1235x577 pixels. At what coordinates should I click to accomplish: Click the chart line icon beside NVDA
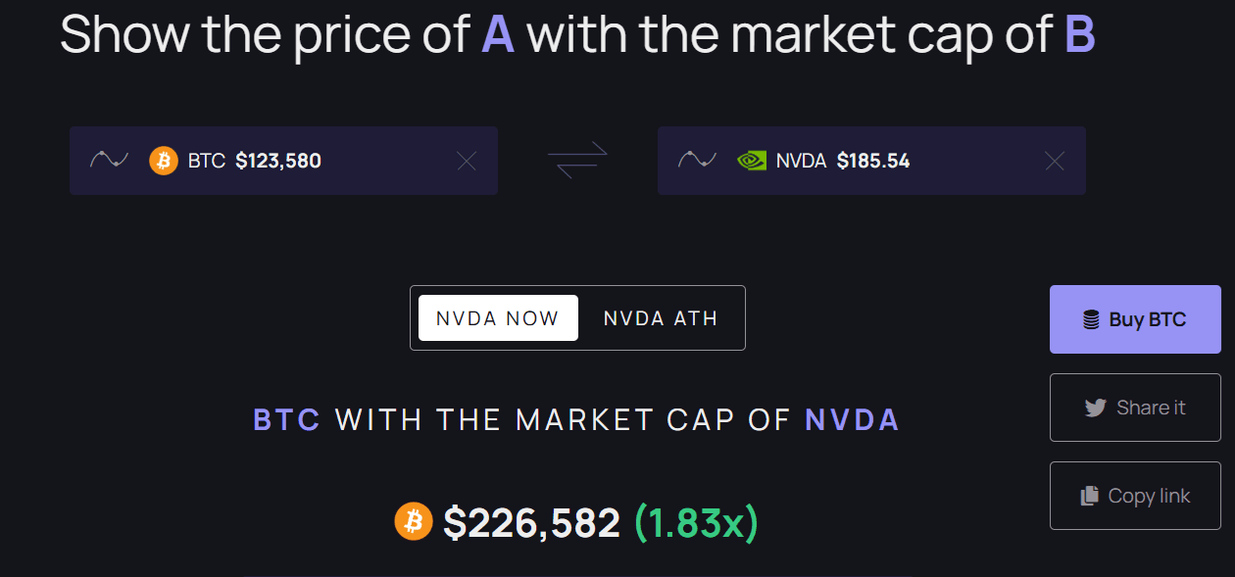(x=697, y=160)
